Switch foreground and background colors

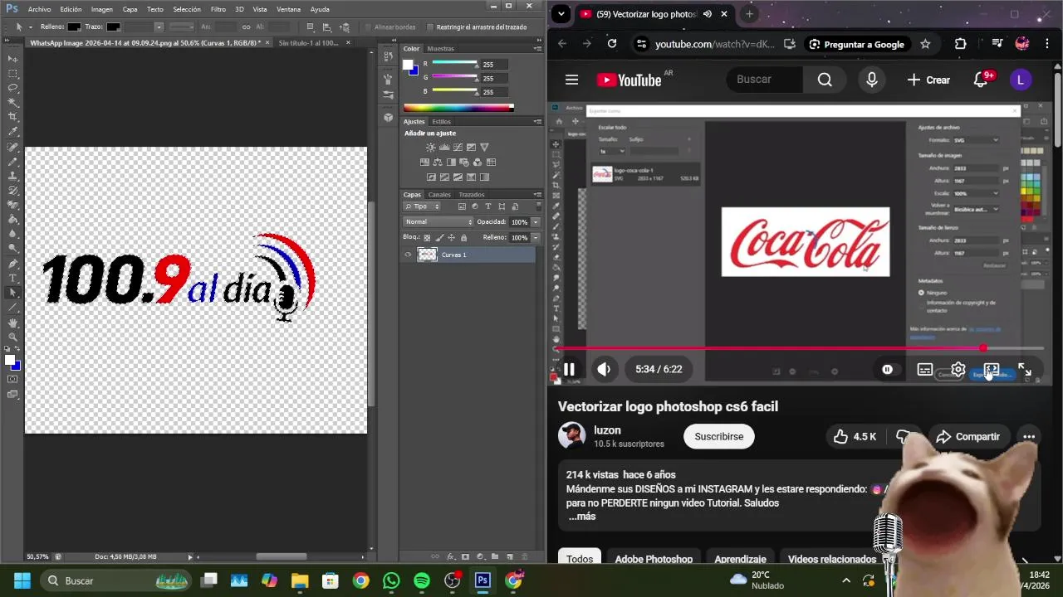18,347
